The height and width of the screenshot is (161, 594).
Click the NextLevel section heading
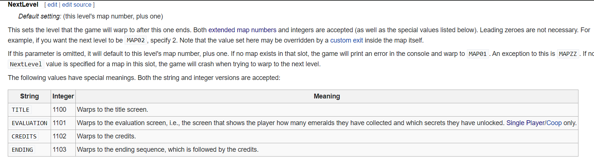coord(23,4)
